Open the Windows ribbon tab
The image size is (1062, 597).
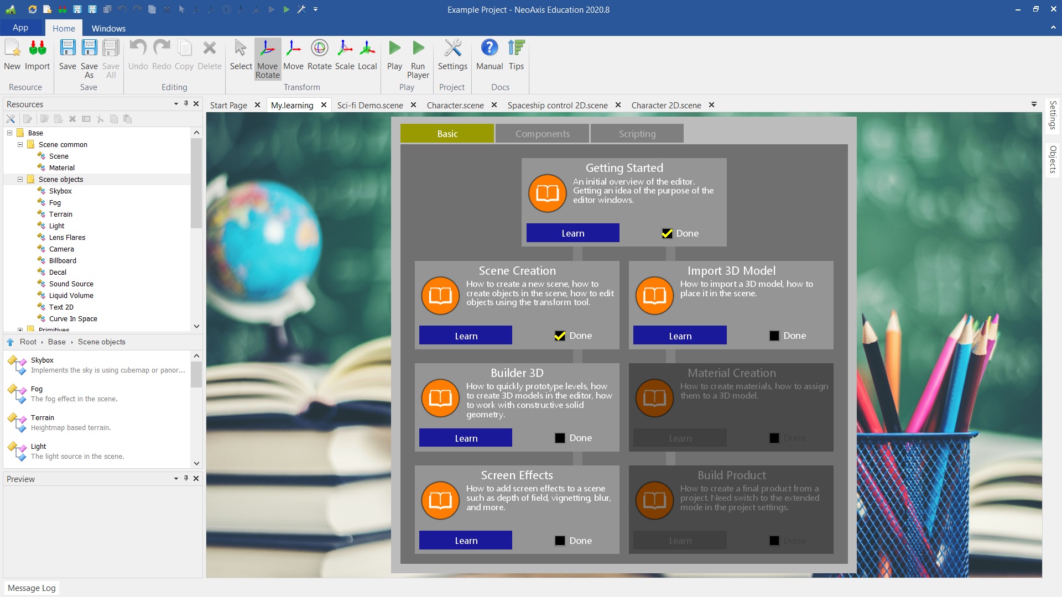tap(108, 28)
